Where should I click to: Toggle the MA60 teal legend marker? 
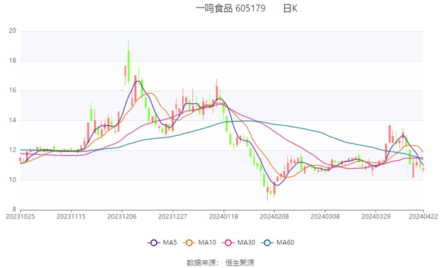point(268,242)
